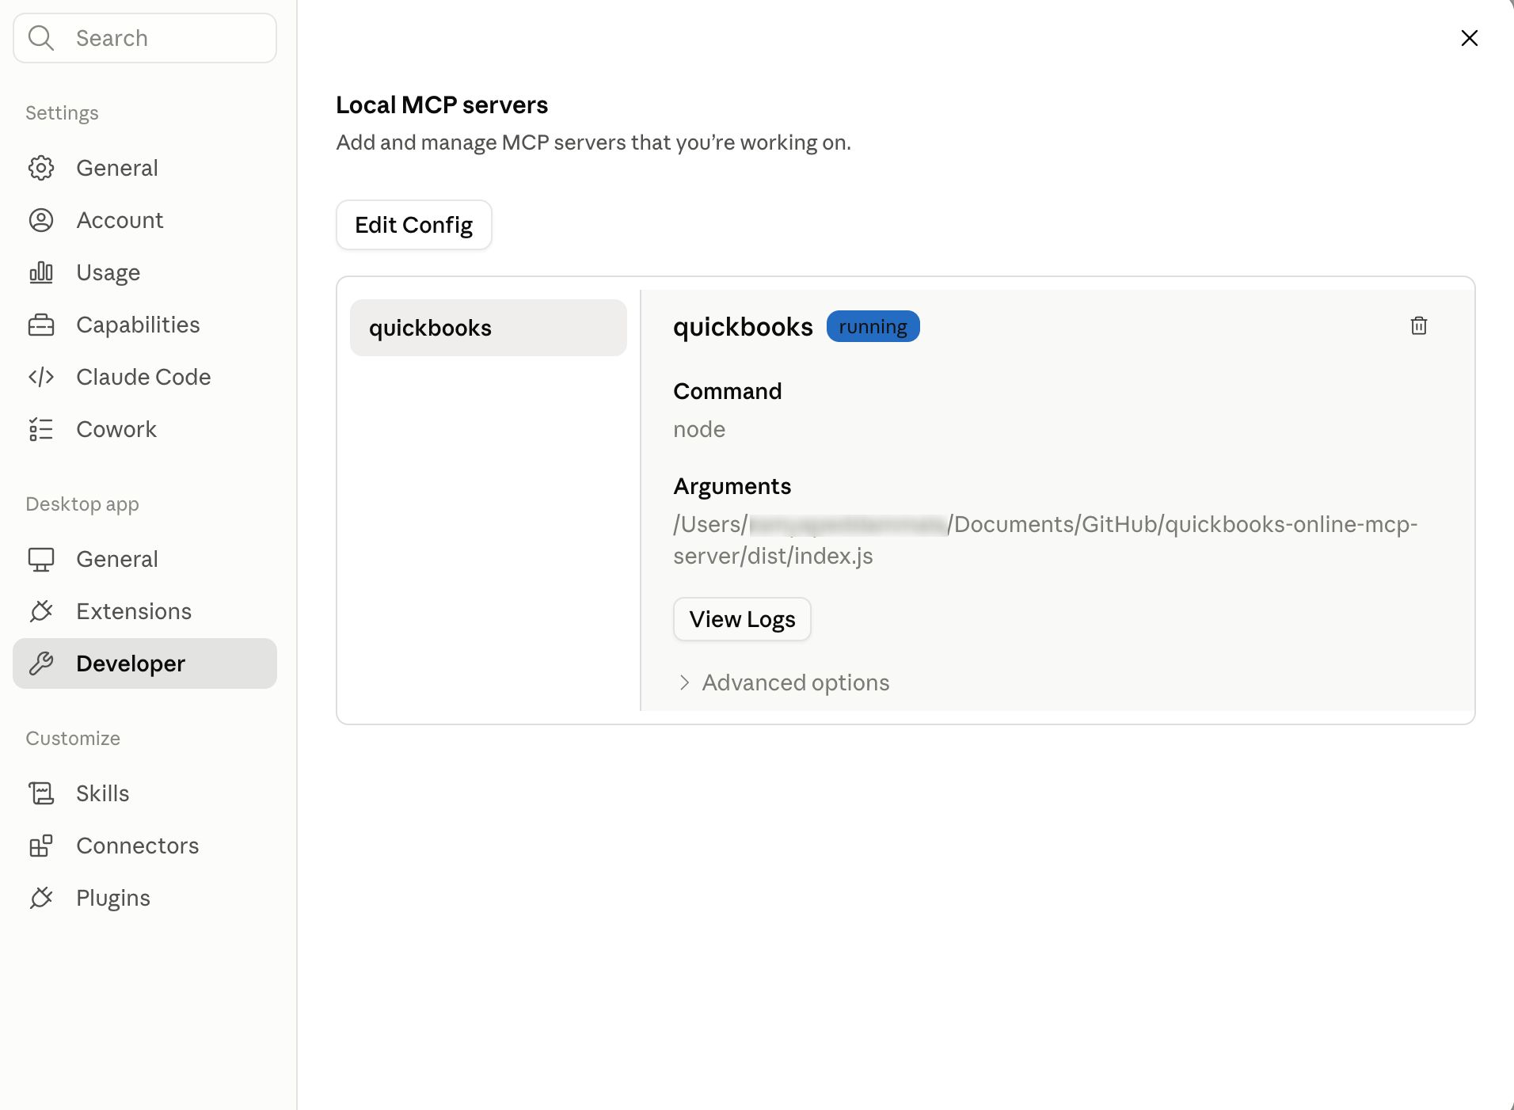The height and width of the screenshot is (1110, 1514).
Task: Click the 'node' command value
Action: click(699, 429)
